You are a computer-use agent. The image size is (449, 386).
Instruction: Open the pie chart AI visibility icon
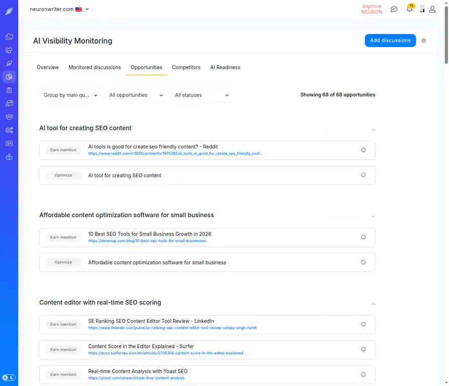tap(9, 77)
